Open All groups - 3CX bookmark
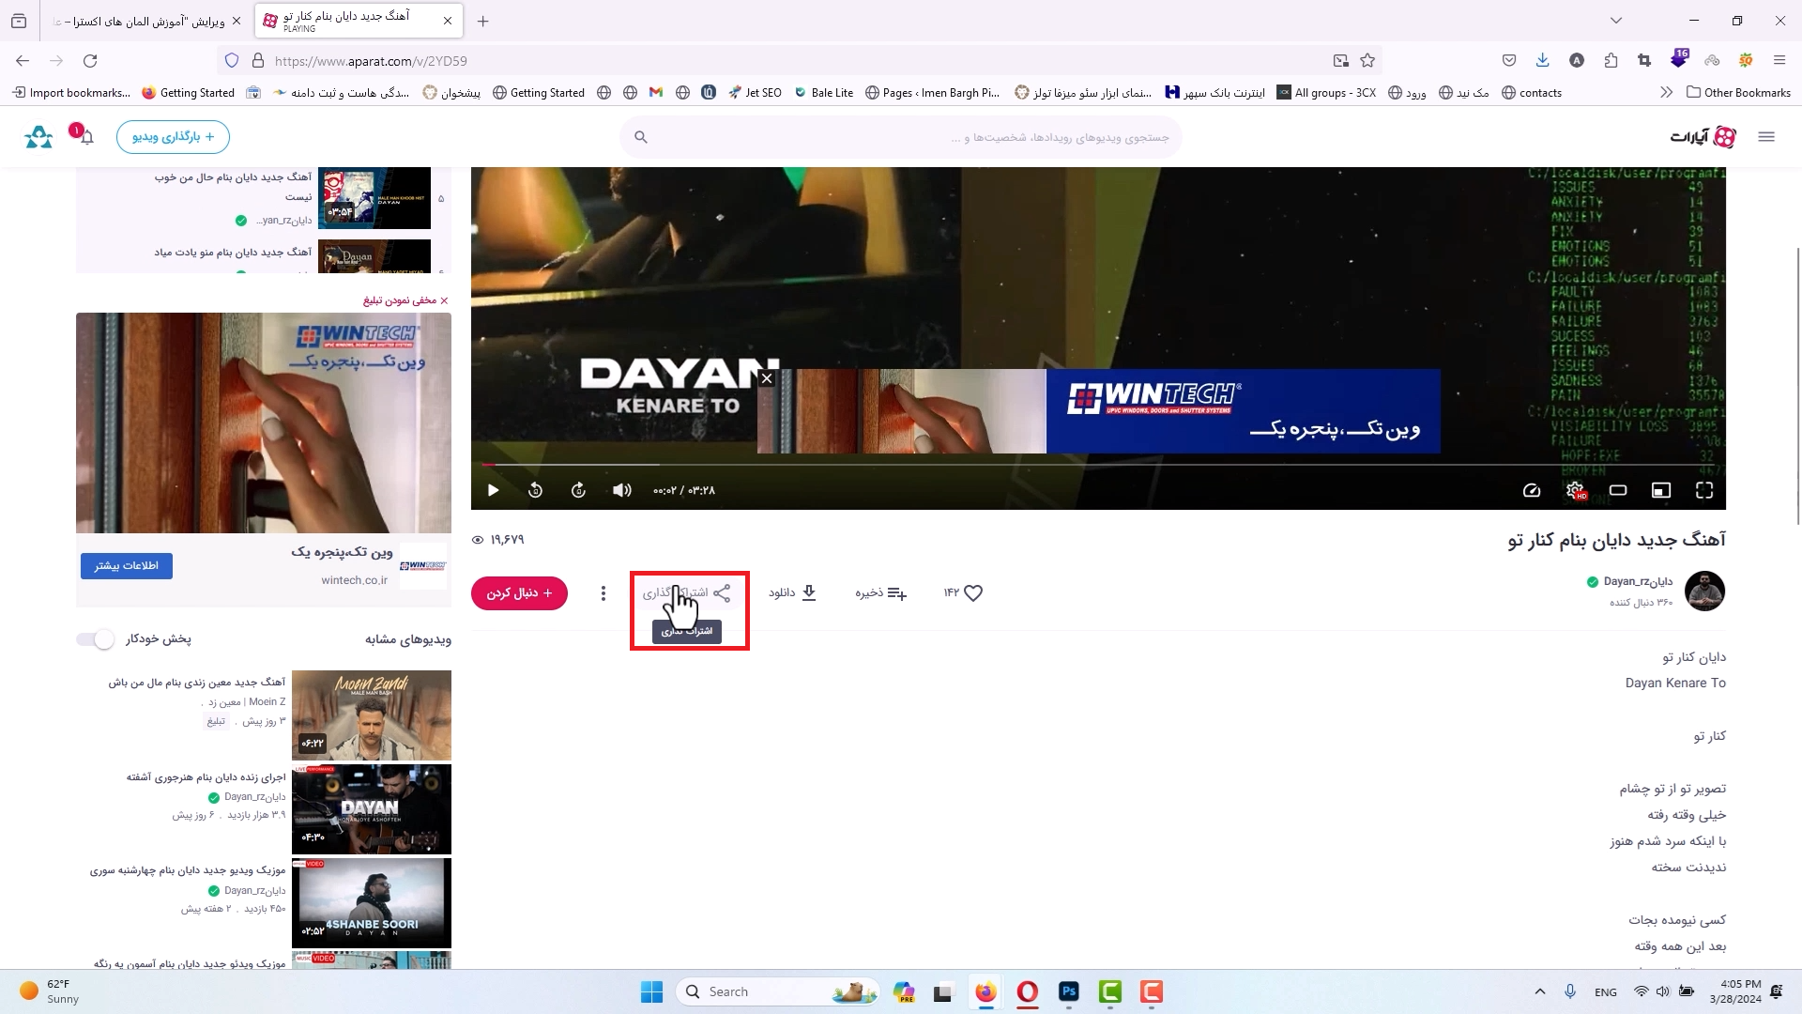This screenshot has width=1802, height=1014. click(1326, 93)
